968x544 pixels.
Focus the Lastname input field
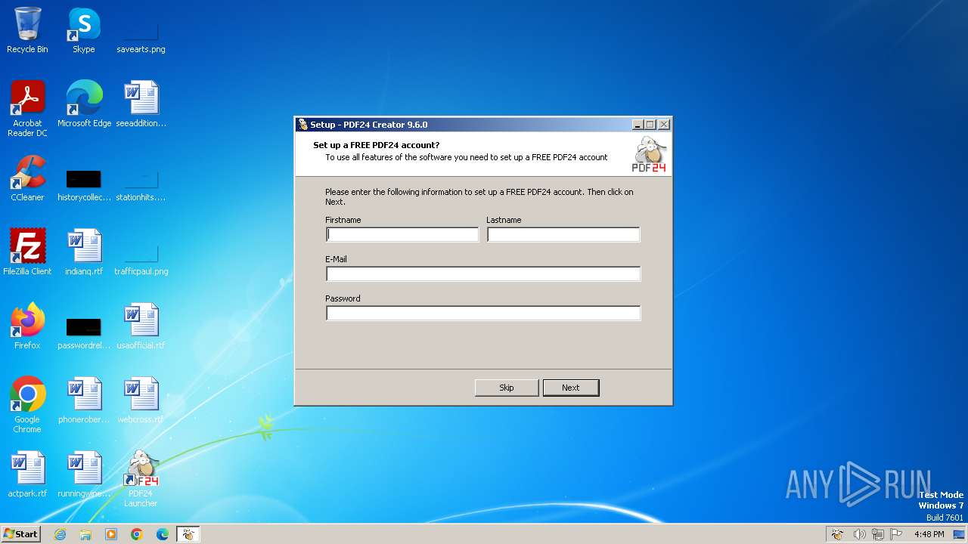click(563, 235)
